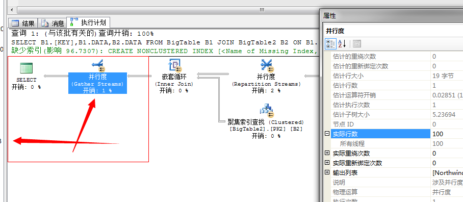This screenshot has height=202, width=463.
Task: Click the 0.02851 operator cost value
Action: pyautogui.click(x=447, y=95)
